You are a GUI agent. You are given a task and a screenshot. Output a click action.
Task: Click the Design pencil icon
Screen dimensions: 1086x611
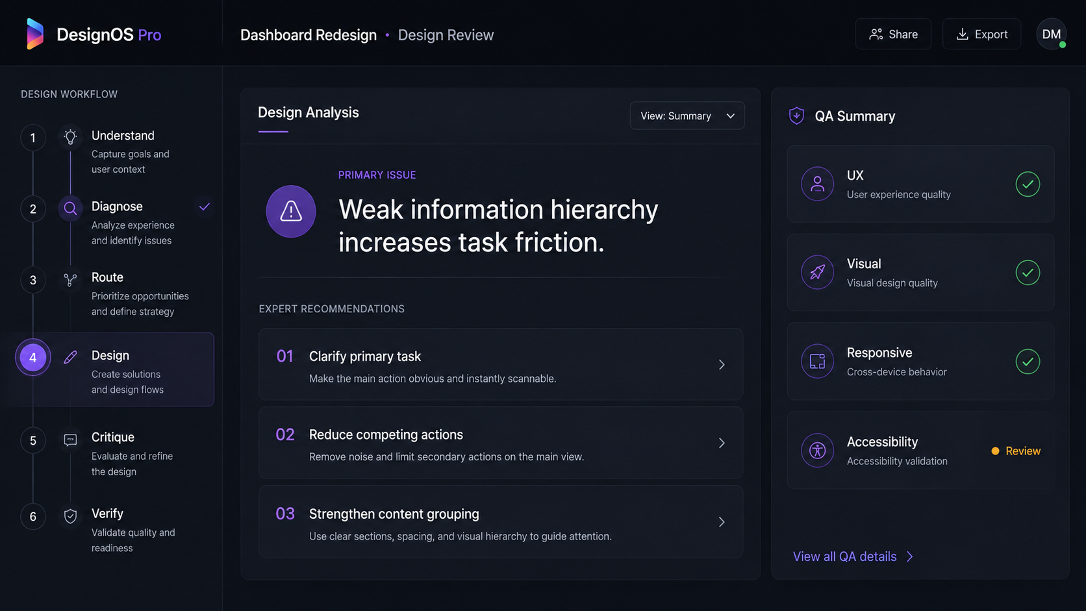pos(70,357)
